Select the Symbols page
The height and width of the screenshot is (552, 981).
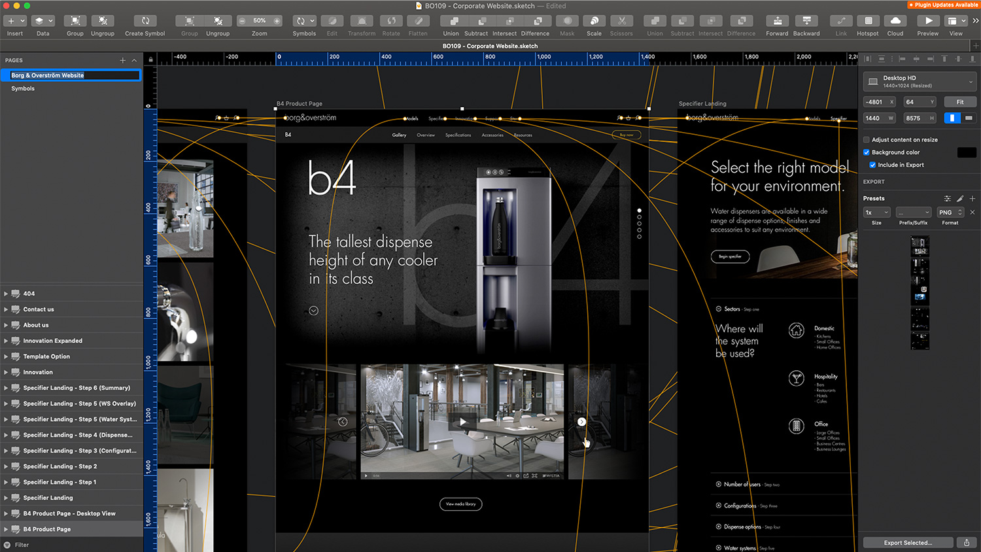click(23, 88)
